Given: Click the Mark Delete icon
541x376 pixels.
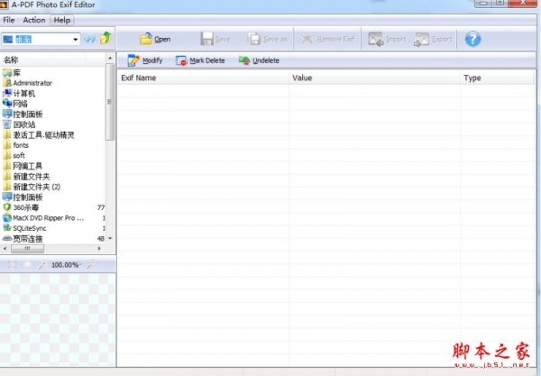Looking at the screenshot, I should click(x=181, y=61).
